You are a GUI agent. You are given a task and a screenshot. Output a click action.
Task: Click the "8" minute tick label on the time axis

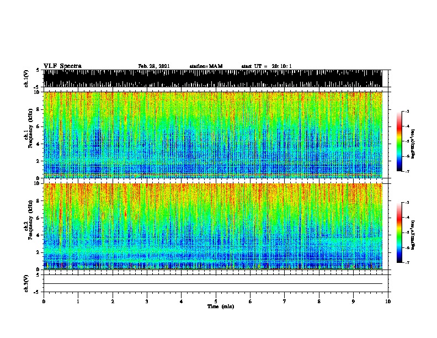pyautogui.click(x=319, y=302)
